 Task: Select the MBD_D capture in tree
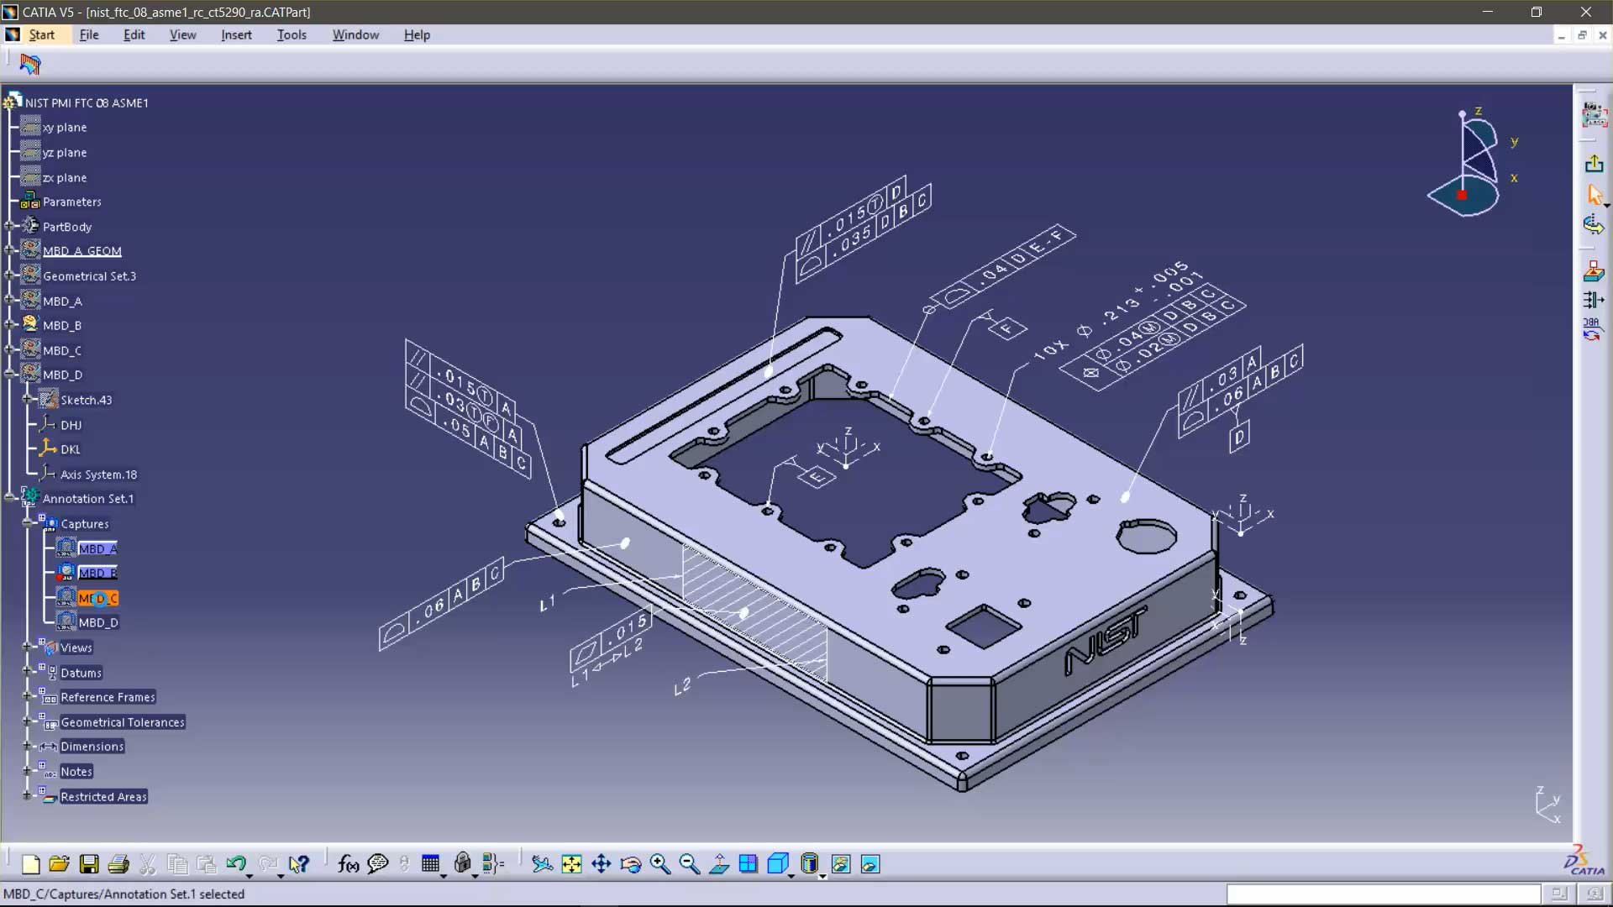tap(98, 622)
